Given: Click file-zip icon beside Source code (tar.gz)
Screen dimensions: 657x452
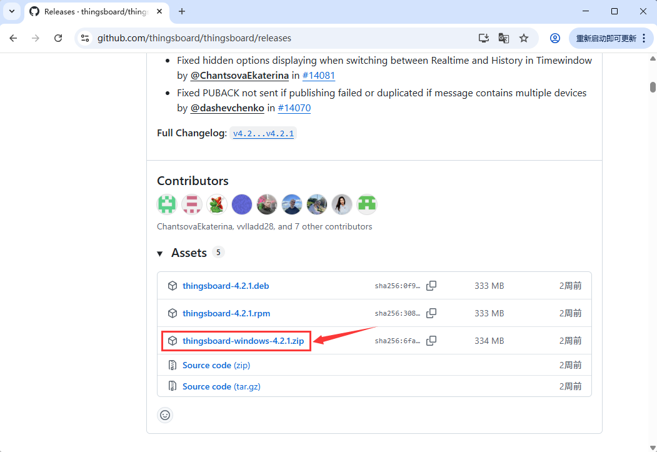Looking at the screenshot, I should pos(172,386).
